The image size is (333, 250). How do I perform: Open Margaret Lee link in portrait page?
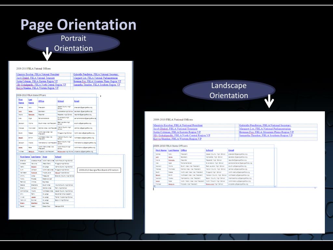pyautogui.click(x=96, y=78)
